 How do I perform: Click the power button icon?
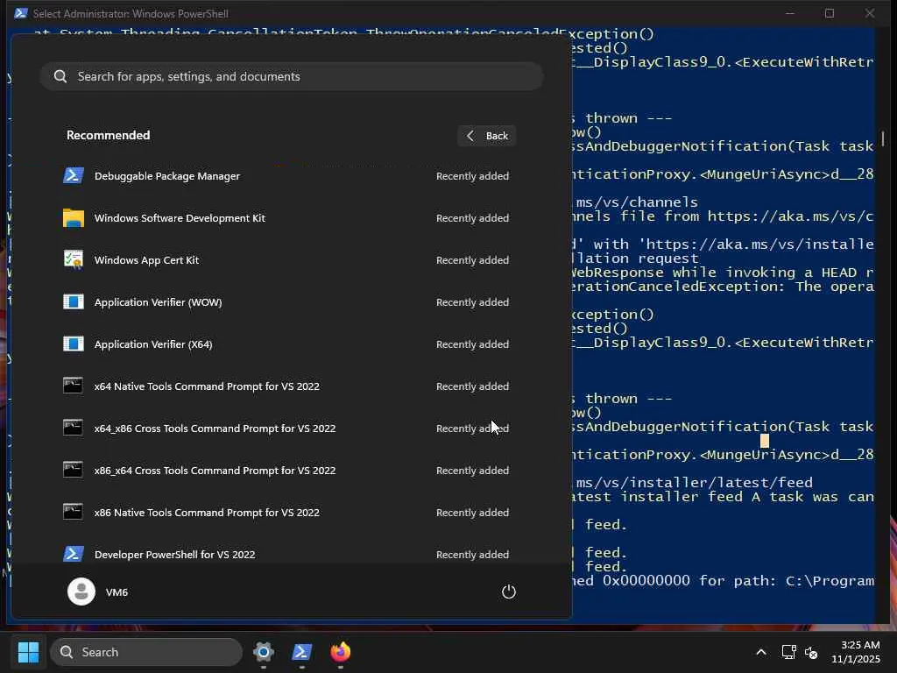pos(509,592)
